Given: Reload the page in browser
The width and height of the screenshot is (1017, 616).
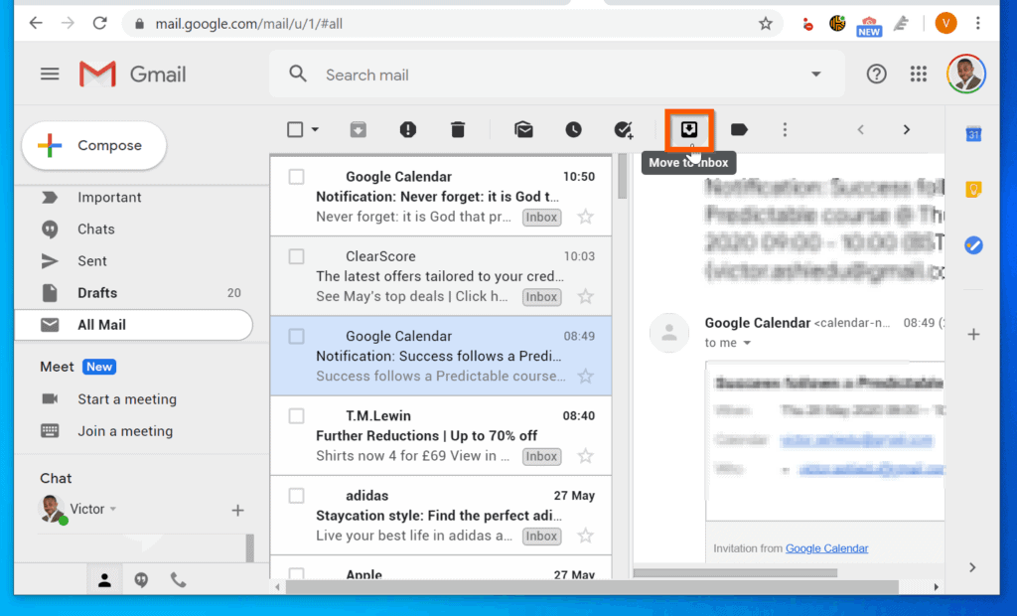Looking at the screenshot, I should 100,24.
